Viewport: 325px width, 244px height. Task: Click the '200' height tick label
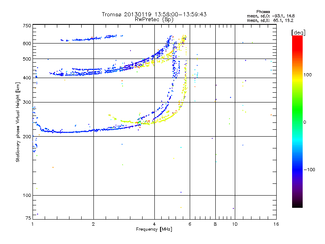[27, 137]
